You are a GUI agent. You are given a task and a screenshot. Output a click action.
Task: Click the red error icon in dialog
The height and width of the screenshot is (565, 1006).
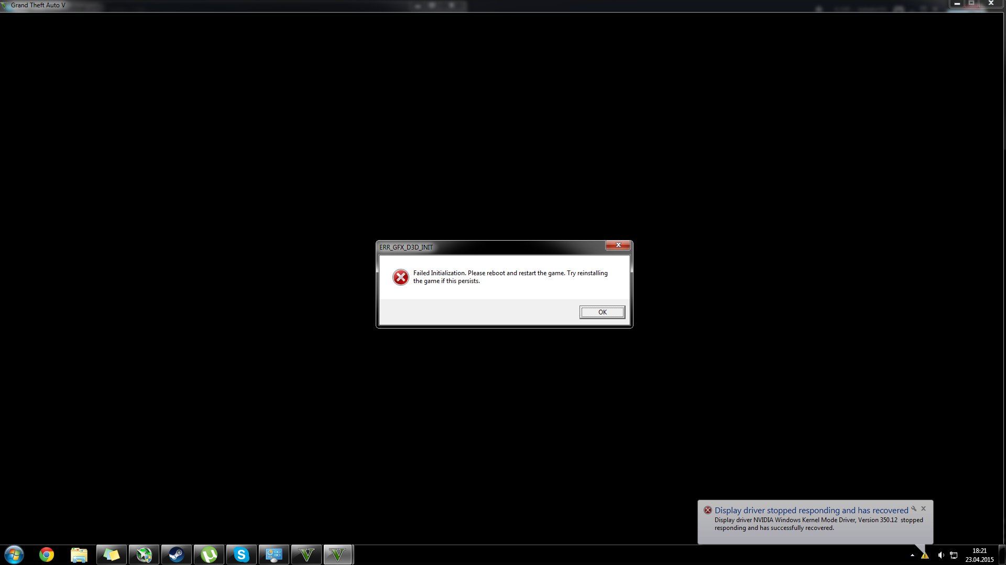[x=401, y=277]
